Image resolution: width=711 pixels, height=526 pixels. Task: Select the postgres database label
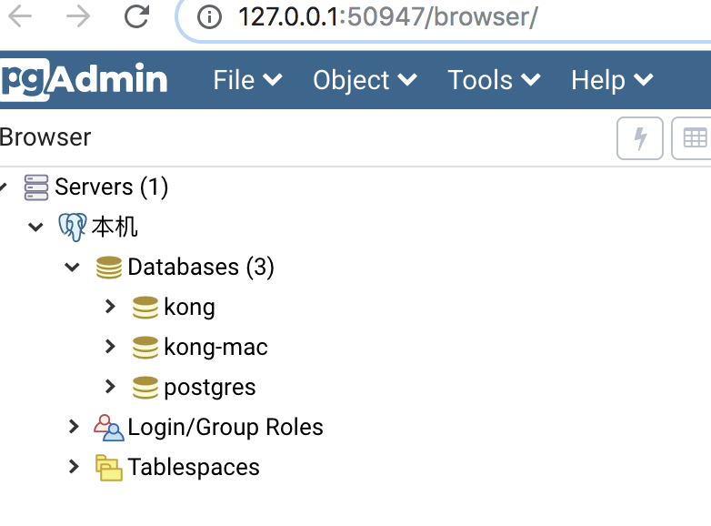tap(210, 389)
